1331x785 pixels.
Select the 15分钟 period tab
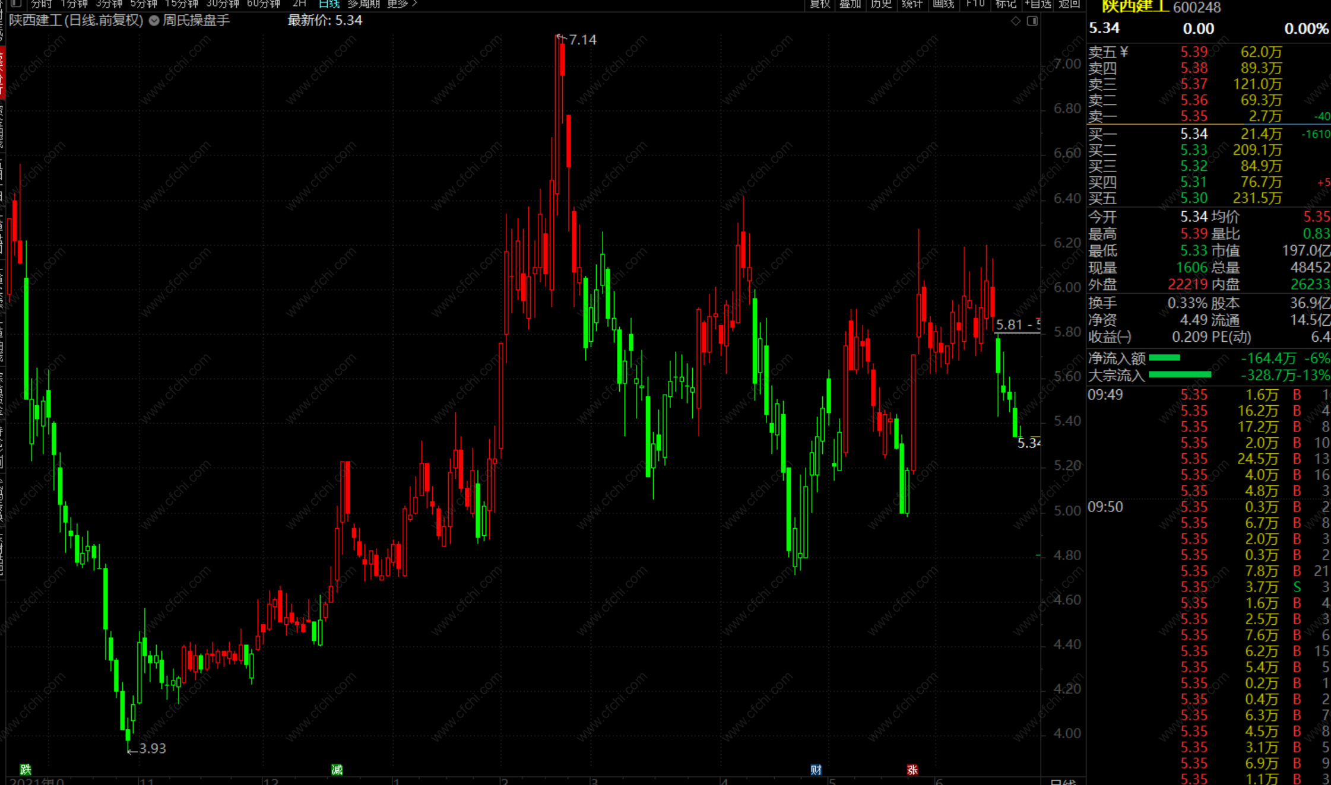click(181, 4)
